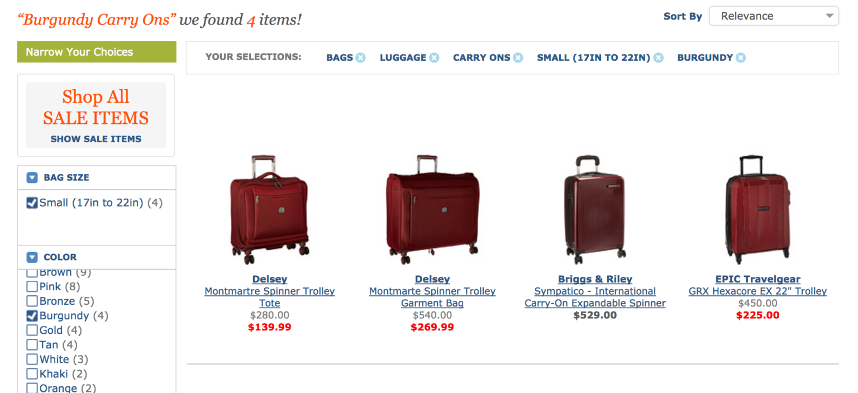Image resolution: width=858 pixels, height=393 pixels.
Task: Click the SHOW SALE ITEMS button
Action: pyautogui.click(x=96, y=138)
